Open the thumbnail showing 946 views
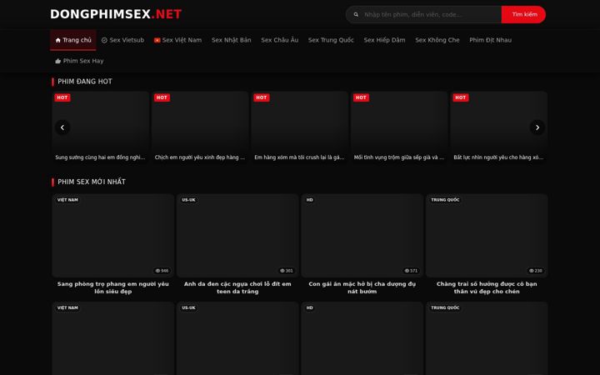600x375 pixels. click(x=112, y=235)
